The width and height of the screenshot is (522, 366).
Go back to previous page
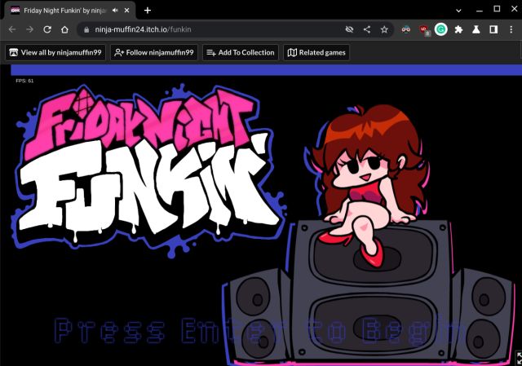tap(12, 29)
